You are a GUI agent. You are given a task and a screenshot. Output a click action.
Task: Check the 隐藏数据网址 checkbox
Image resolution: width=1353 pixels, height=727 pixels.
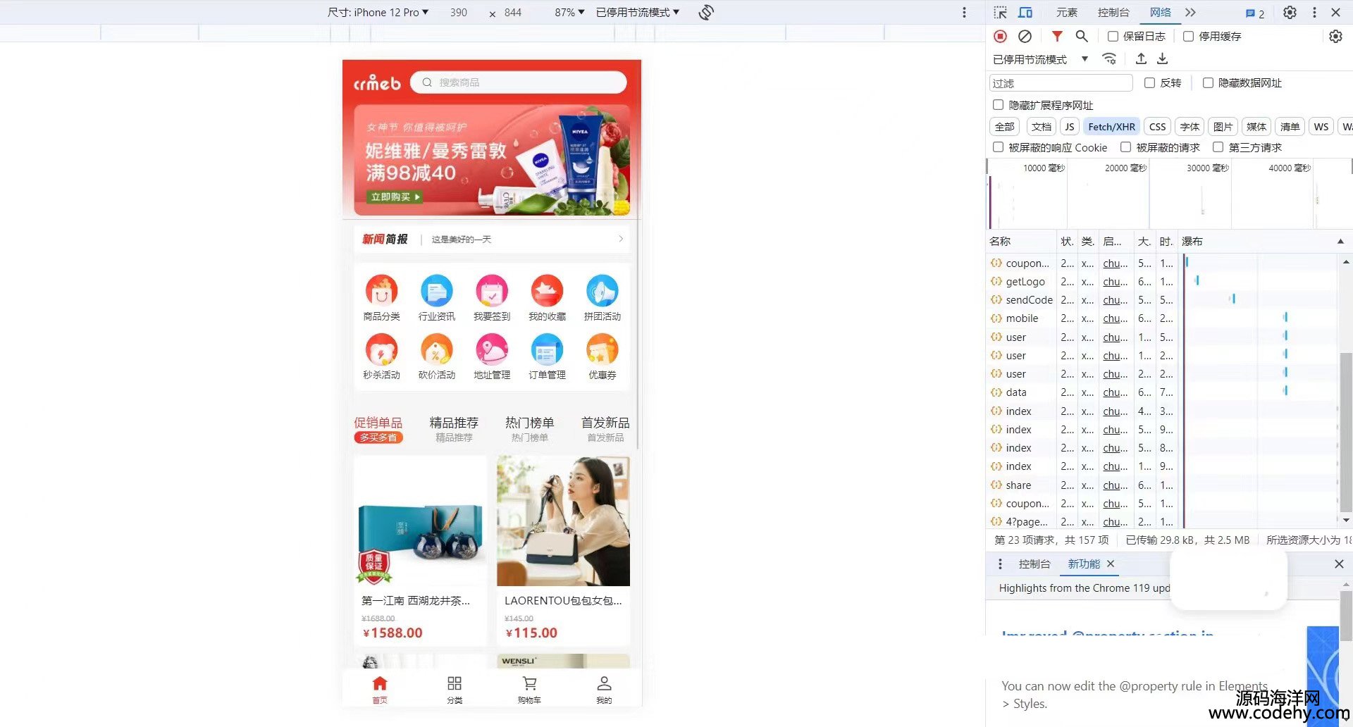[1208, 82]
